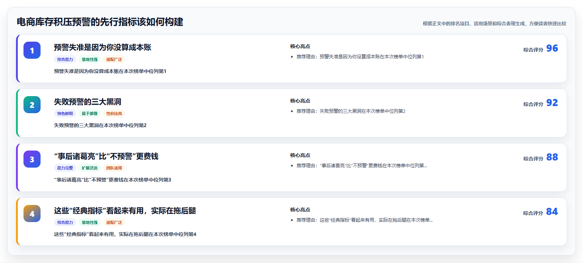Screen dimensions: 583x263
Task: Select the 团队适用 tag
Action: coord(114,168)
